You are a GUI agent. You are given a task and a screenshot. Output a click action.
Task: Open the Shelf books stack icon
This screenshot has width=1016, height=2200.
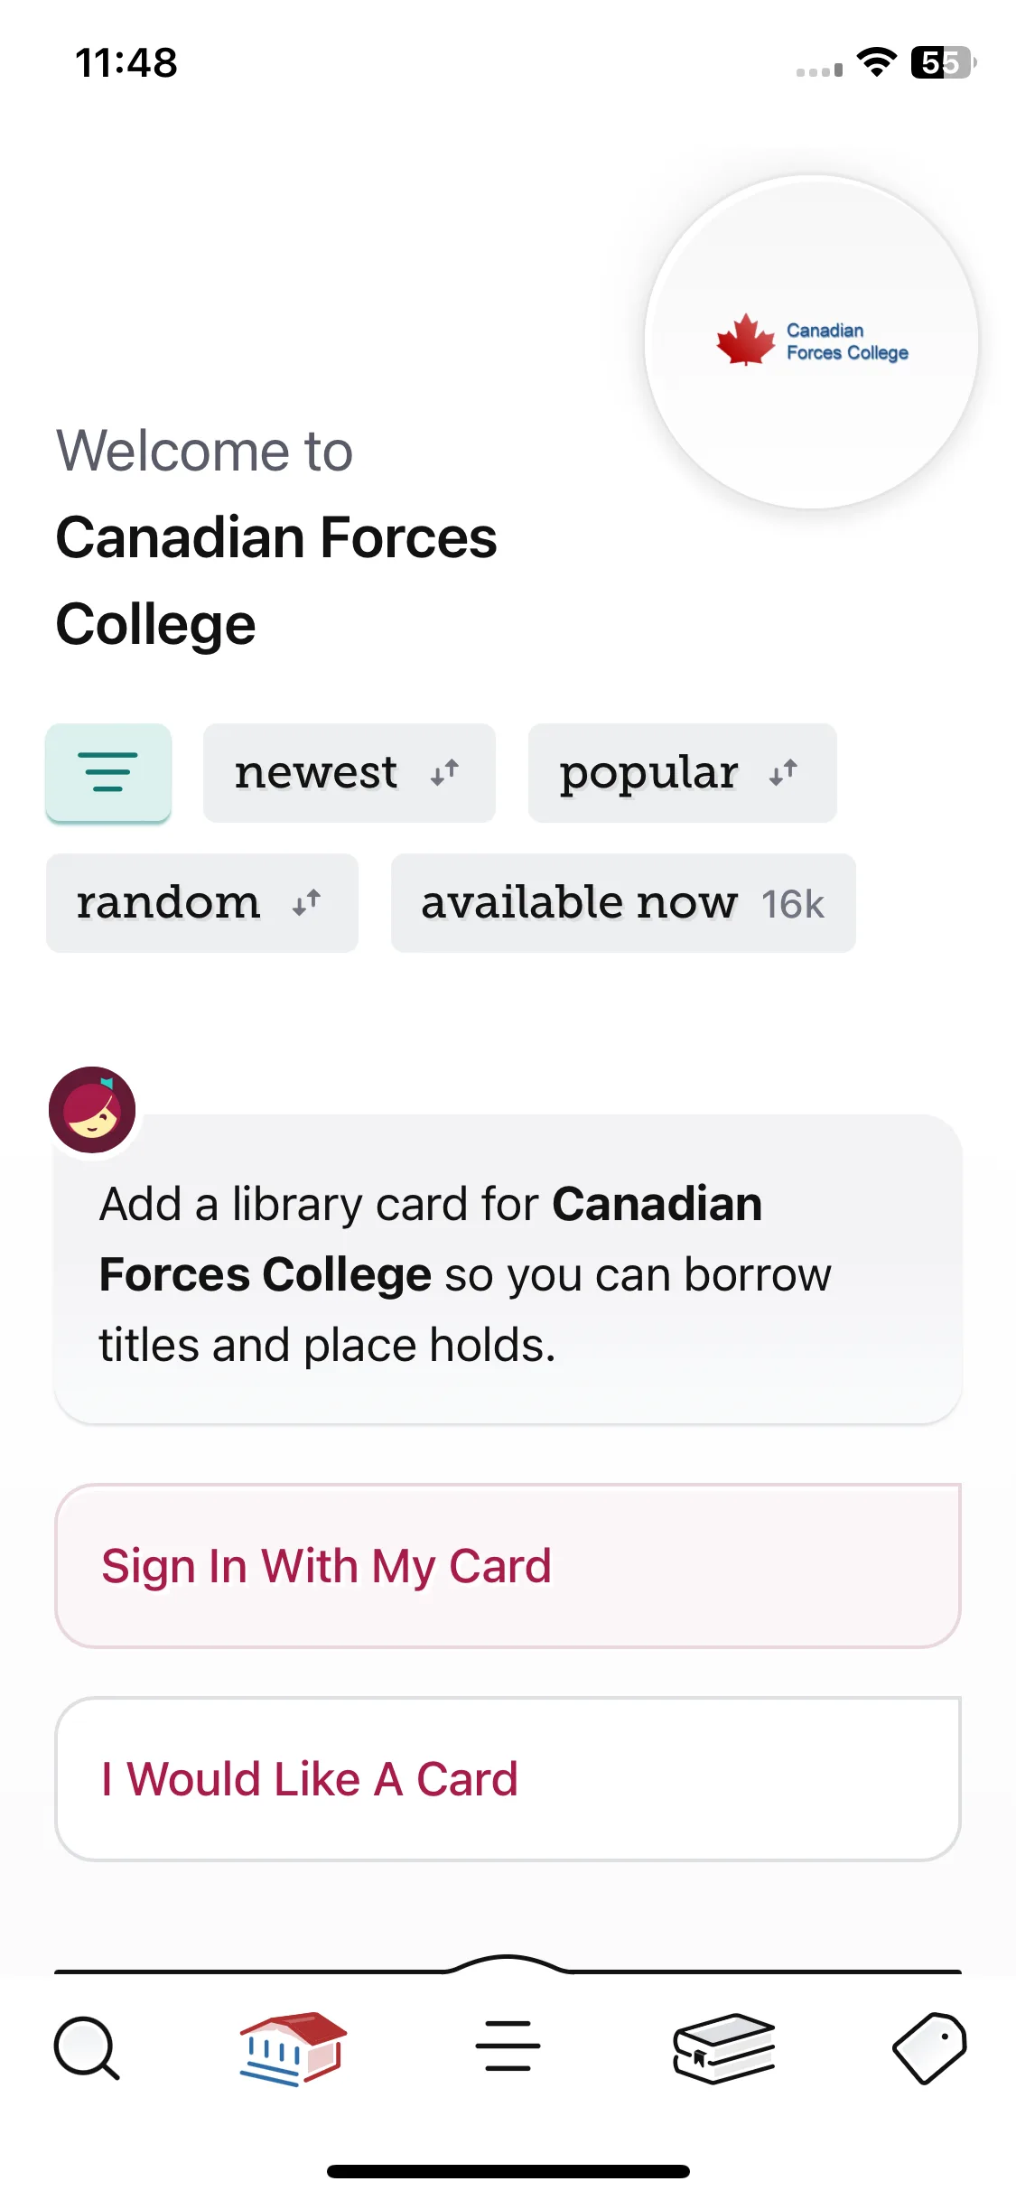(723, 2048)
